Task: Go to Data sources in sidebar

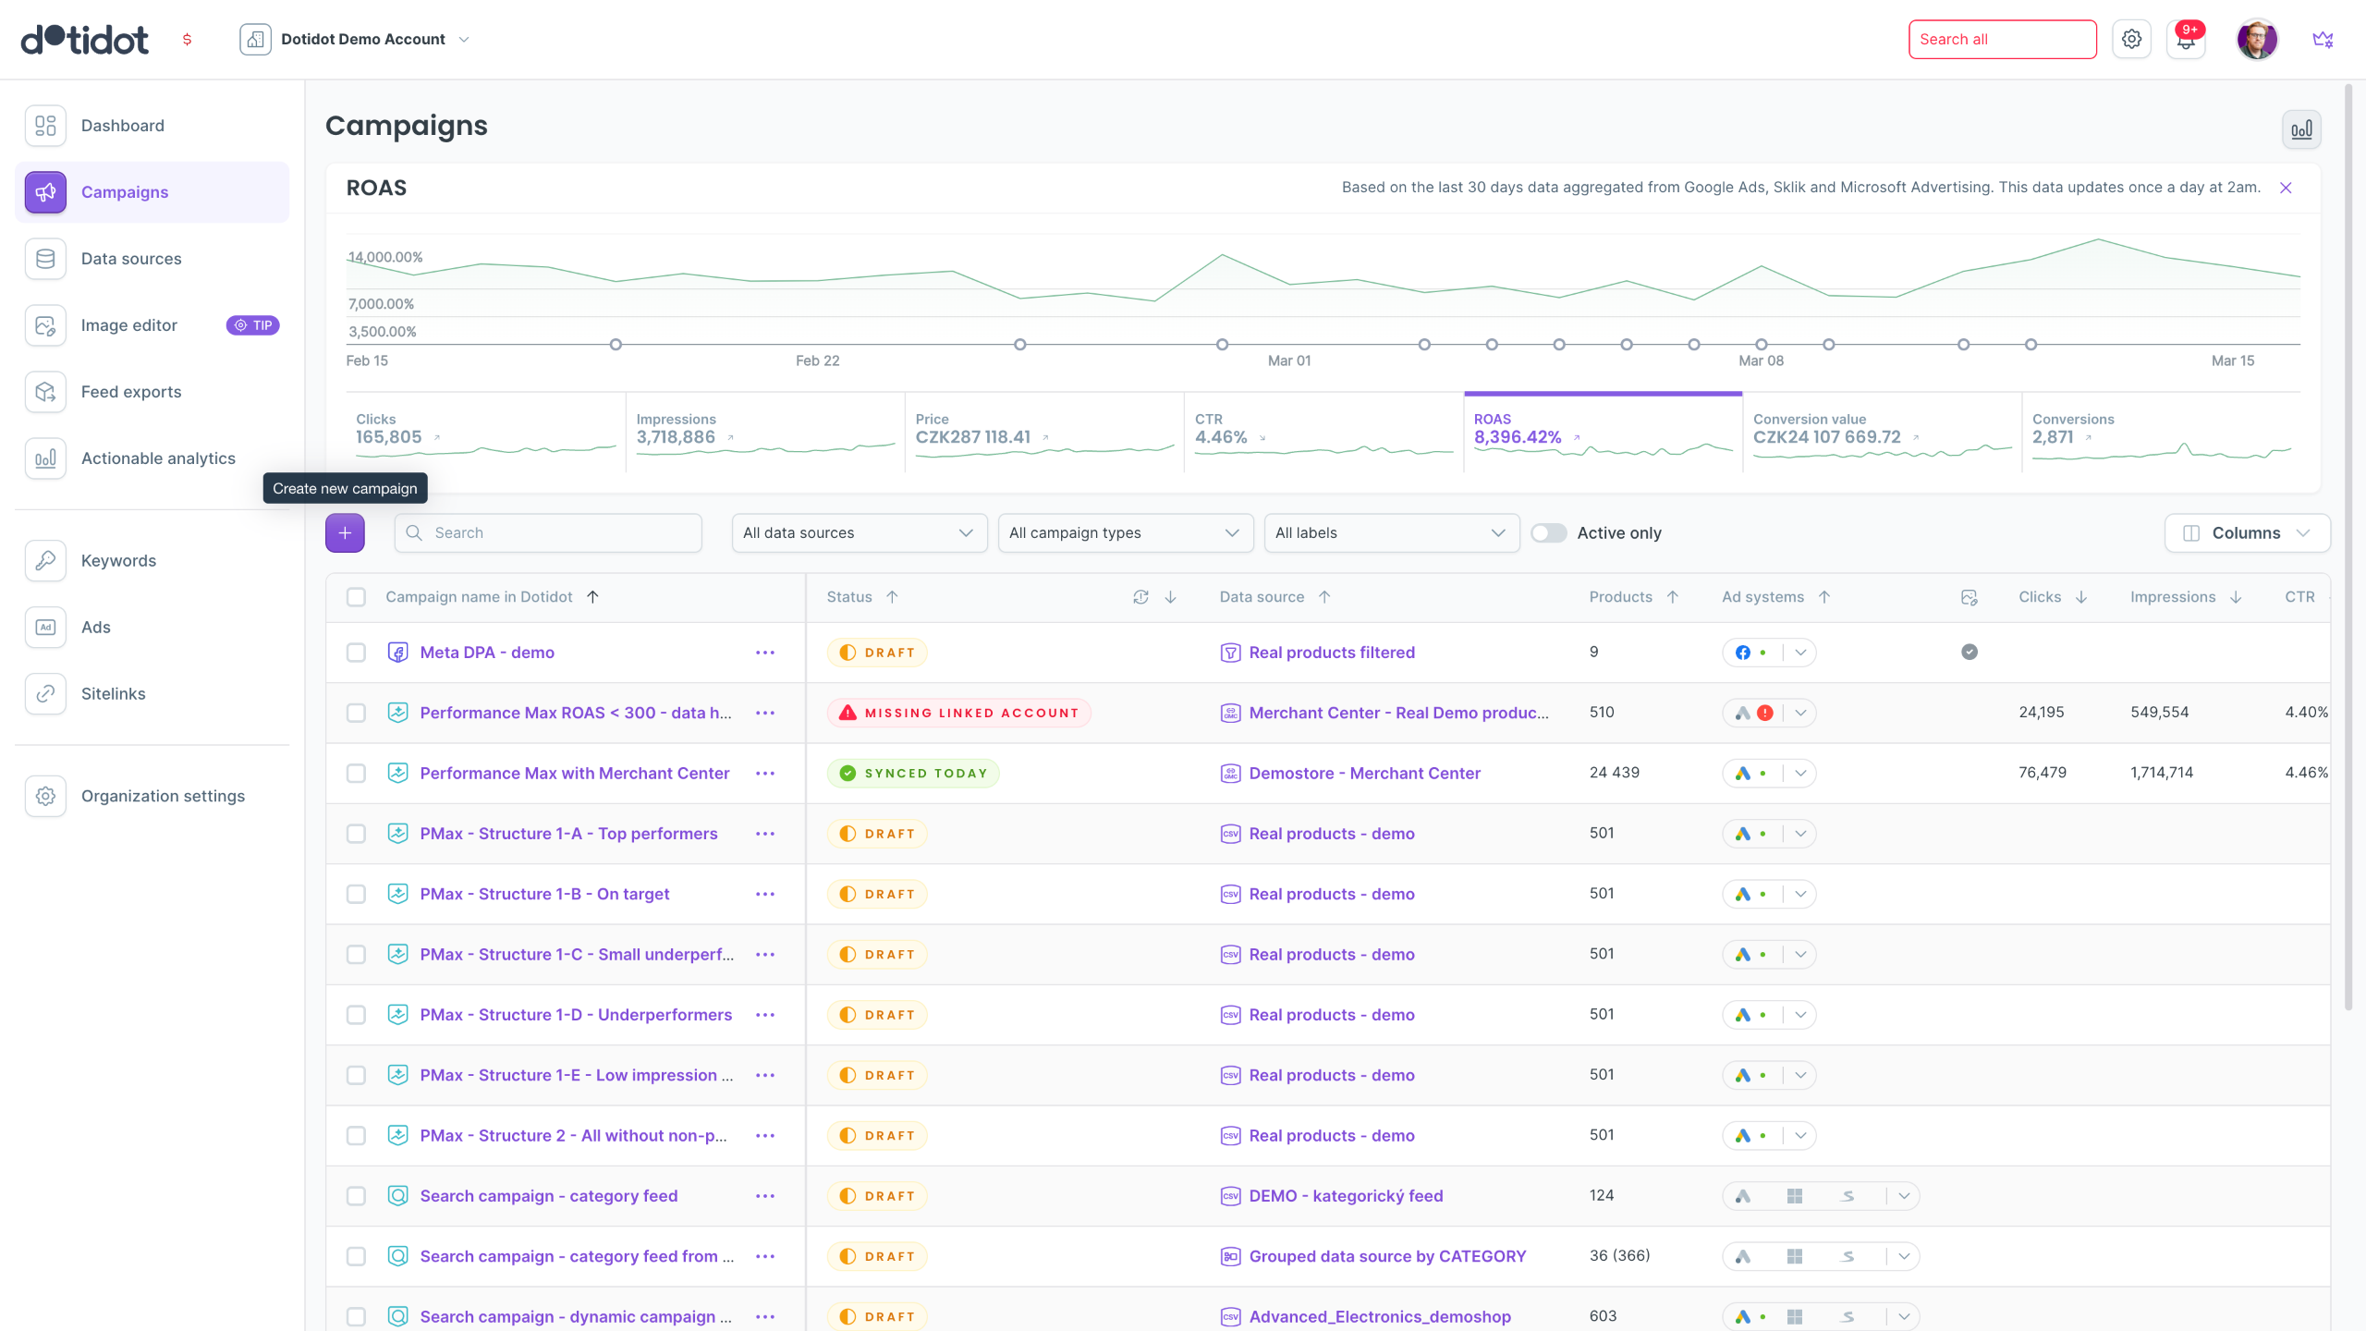Action: coord(130,259)
